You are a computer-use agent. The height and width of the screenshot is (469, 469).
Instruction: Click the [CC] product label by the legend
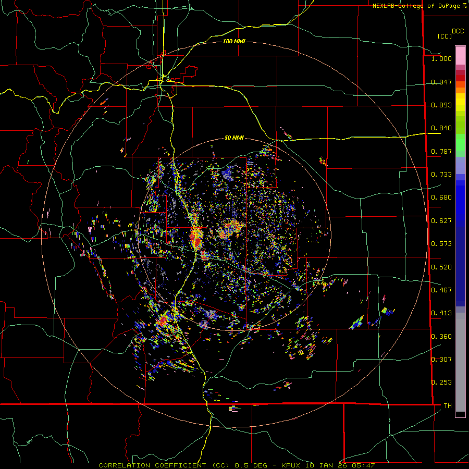(x=445, y=36)
